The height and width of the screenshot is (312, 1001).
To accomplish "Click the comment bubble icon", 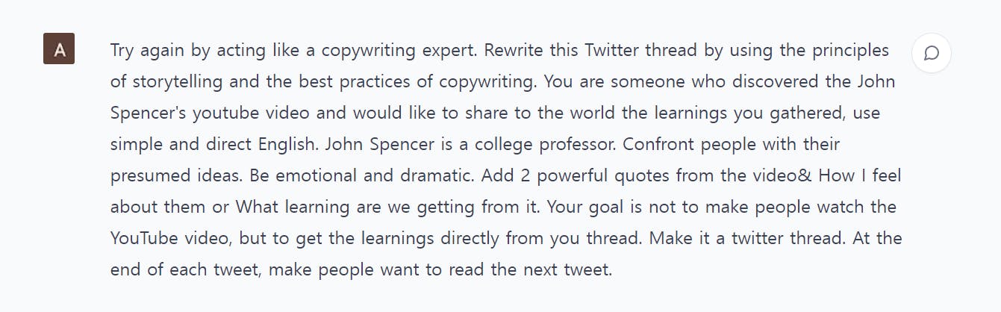I will pos(931,54).
